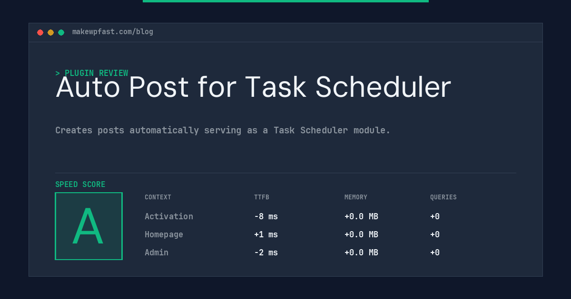Click the 'MEMORY' column header
This screenshot has height=299, width=571.
click(x=356, y=197)
